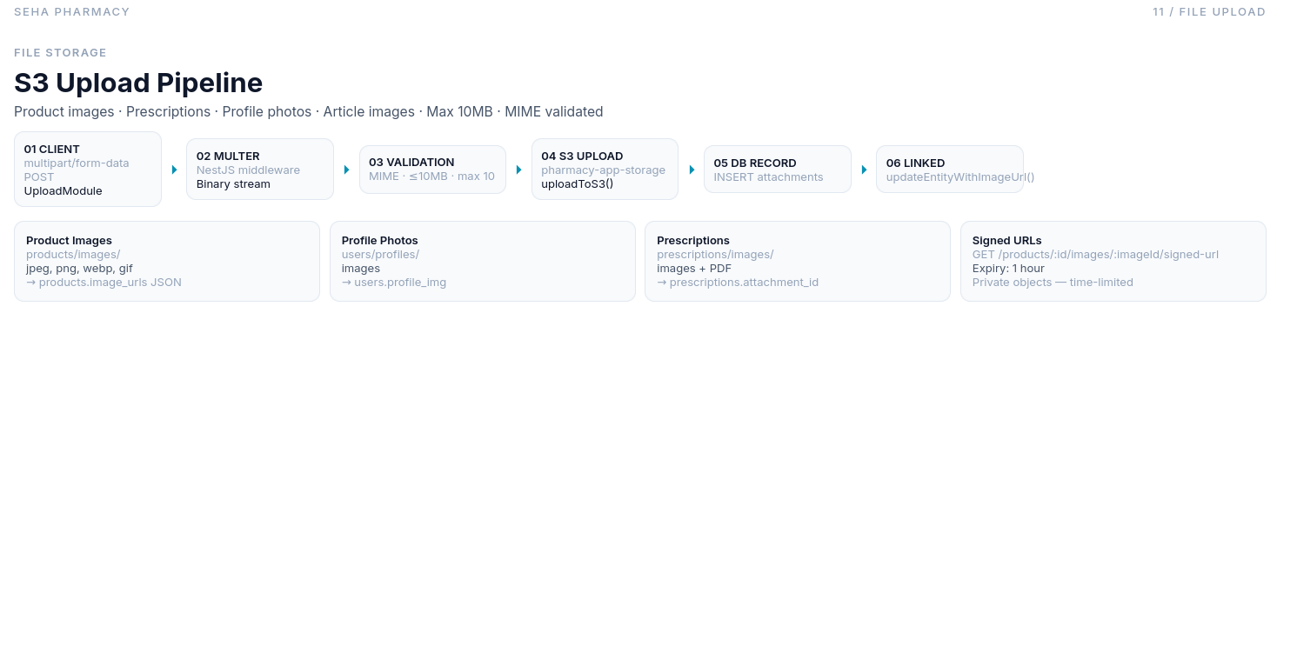The height and width of the screenshot is (666, 1297).
Task: Click the Profile Photos card title
Action: [x=380, y=241]
